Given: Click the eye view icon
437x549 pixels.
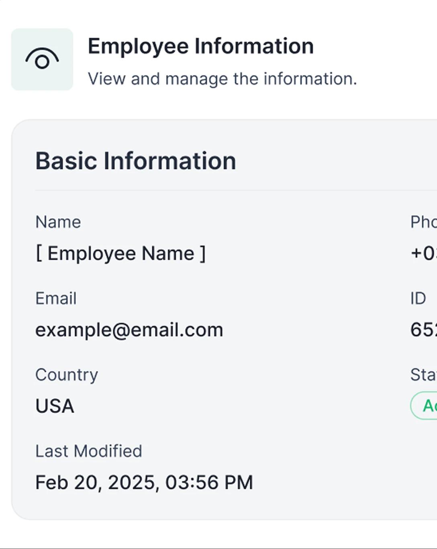Looking at the screenshot, I should (x=42, y=59).
